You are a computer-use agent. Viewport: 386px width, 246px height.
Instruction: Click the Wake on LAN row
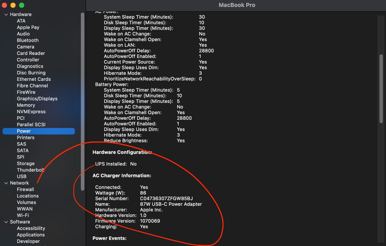[x=155, y=45]
